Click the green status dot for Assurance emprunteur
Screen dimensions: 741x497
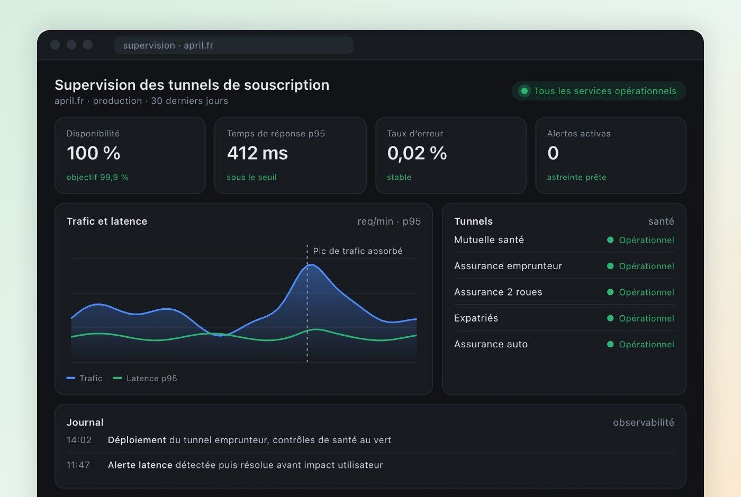click(x=610, y=266)
